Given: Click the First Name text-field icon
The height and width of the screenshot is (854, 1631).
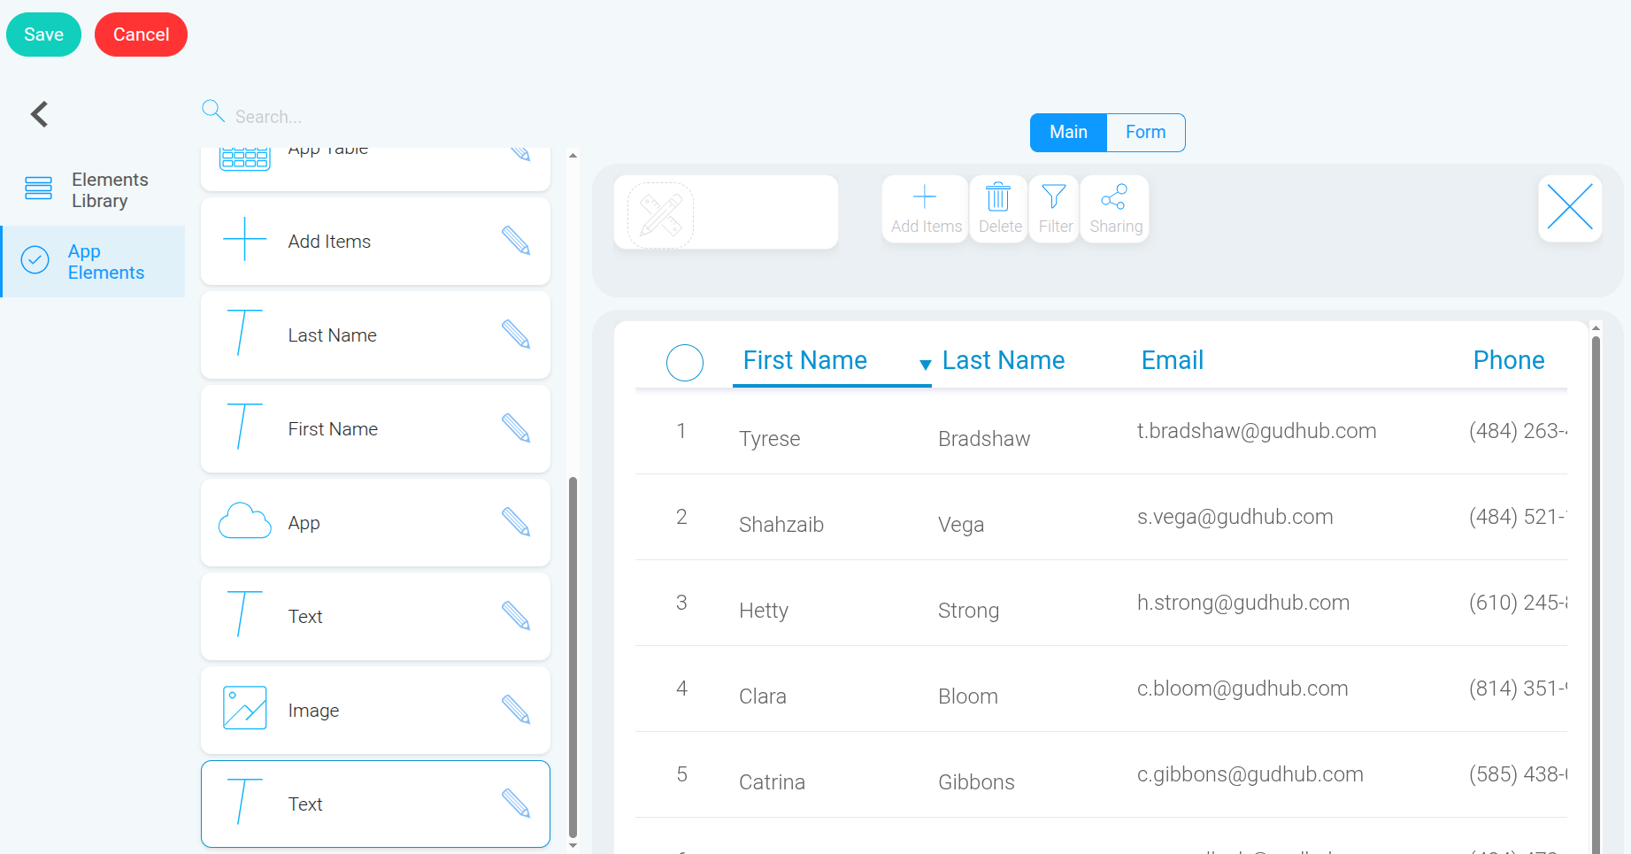Looking at the screenshot, I should click(244, 427).
